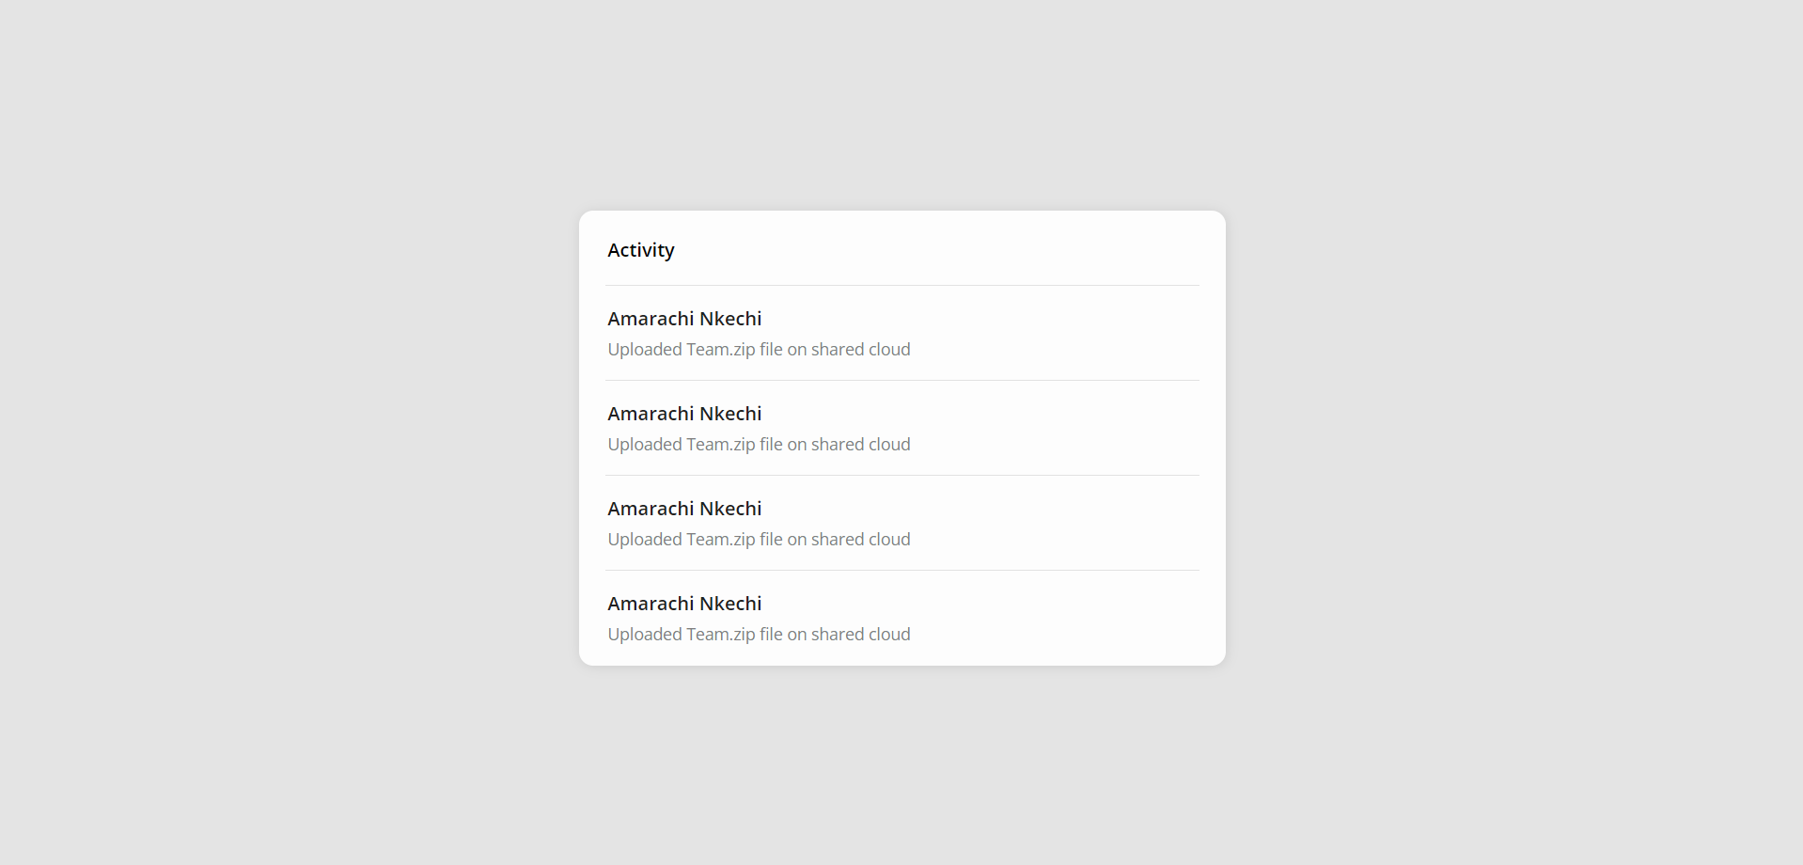Click 'shared cloud' in the first entry
The width and height of the screenshot is (1803, 865).
[861, 350]
